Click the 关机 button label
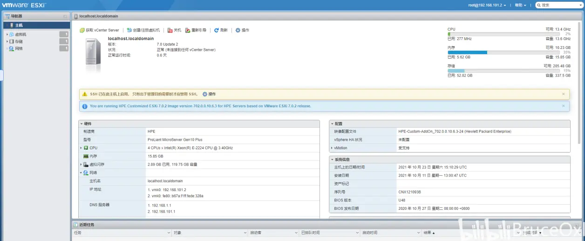The width and height of the screenshot is (585, 241). [177, 30]
